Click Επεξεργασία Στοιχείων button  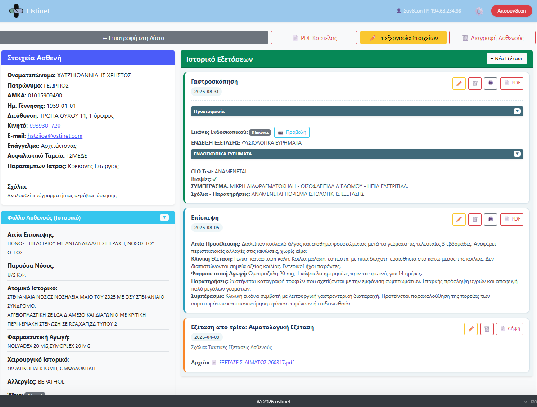coord(403,38)
